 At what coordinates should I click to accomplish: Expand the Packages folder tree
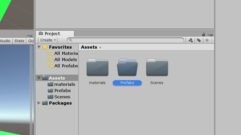point(39,103)
